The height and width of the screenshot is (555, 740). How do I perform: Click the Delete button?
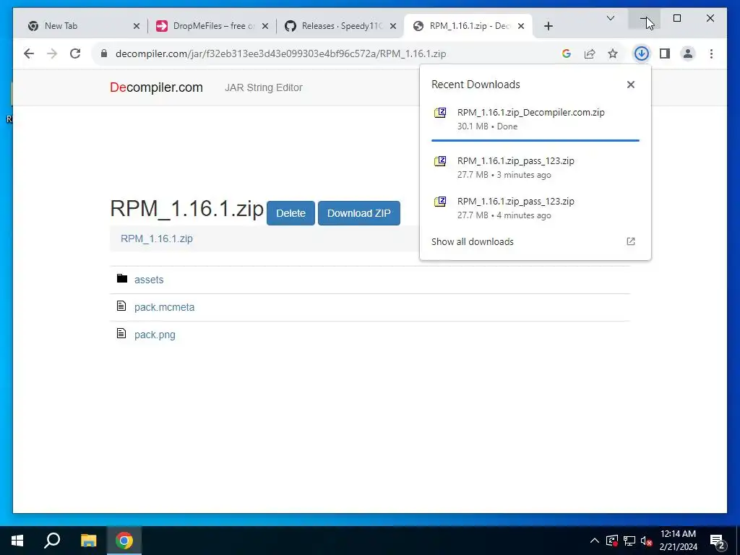(x=291, y=213)
